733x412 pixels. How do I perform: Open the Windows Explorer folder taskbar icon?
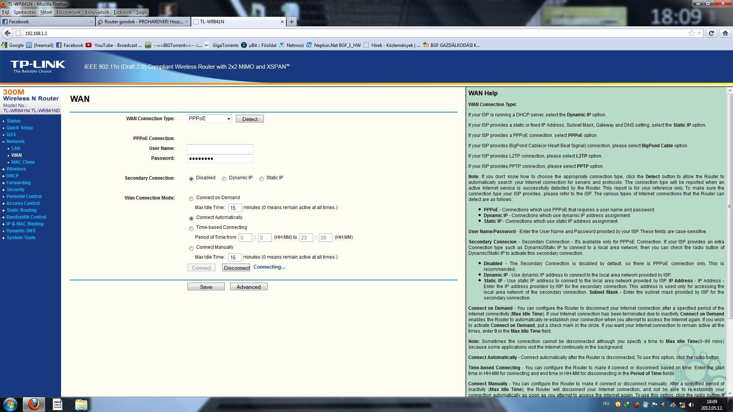81,404
